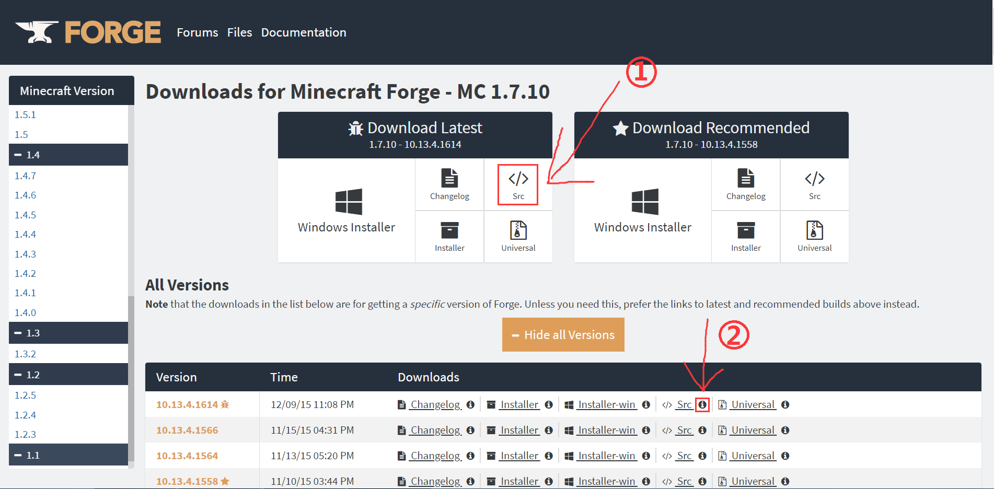Collapse the 1.4 version group
The height and width of the screenshot is (489, 994).
[x=68, y=155]
